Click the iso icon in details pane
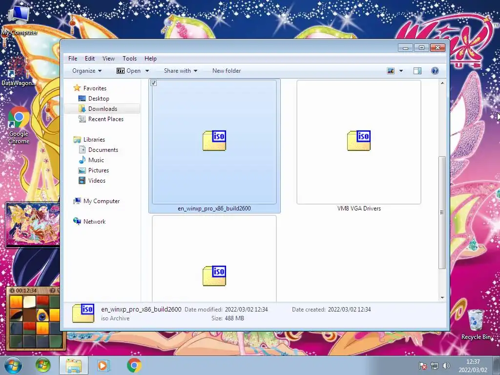 tap(83, 313)
